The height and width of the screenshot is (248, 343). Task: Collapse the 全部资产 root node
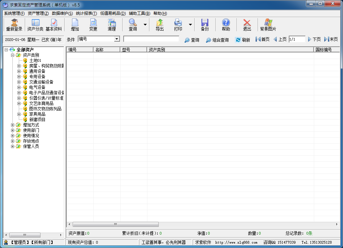(6, 50)
